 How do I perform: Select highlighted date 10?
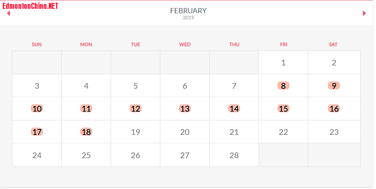pyautogui.click(x=37, y=109)
